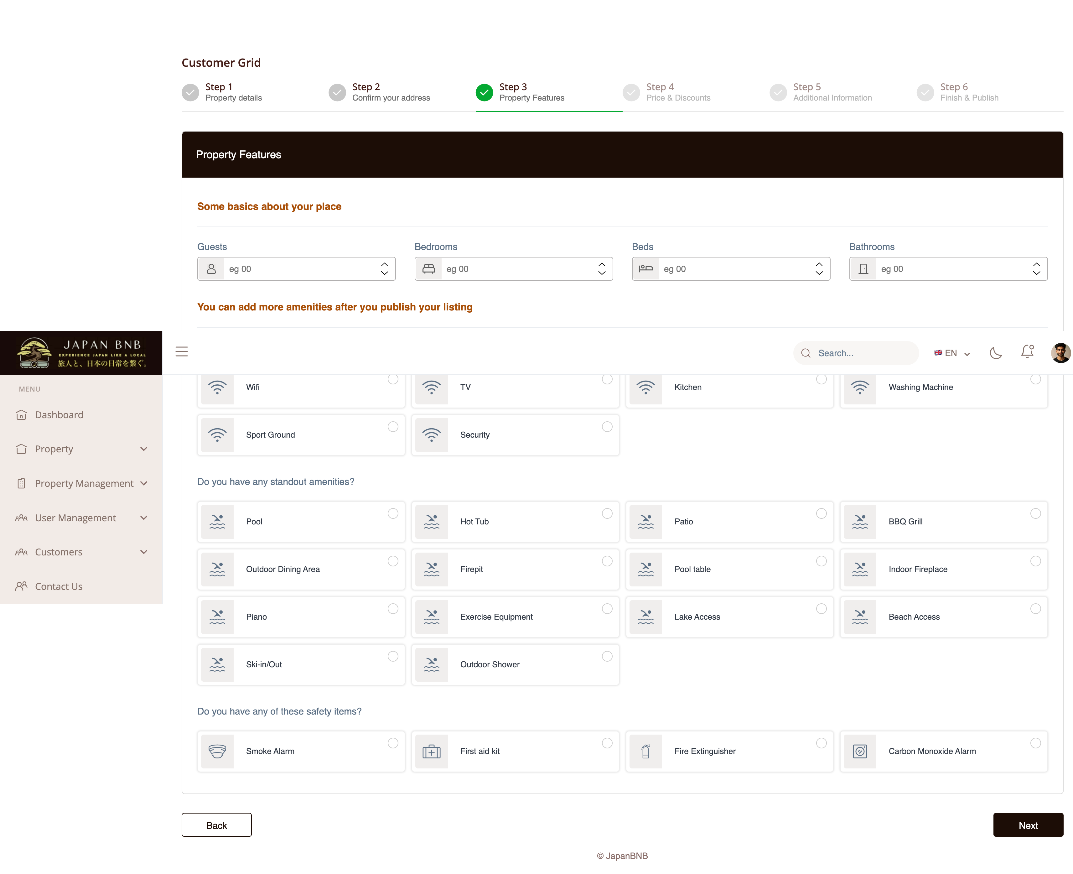Select the Wifi radio button
1073x874 pixels.
(393, 379)
